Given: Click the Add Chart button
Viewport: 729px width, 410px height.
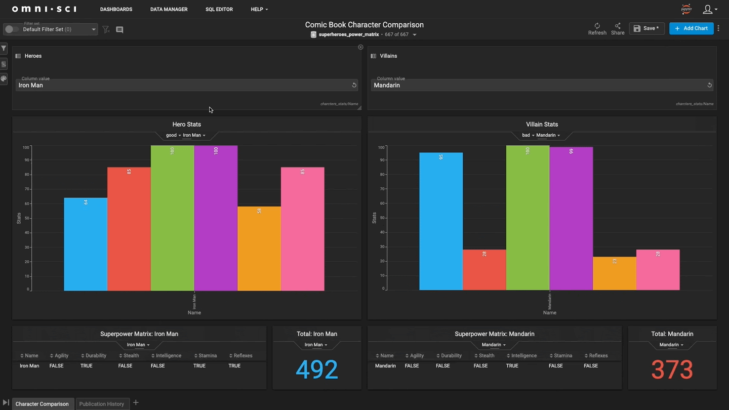Looking at the screenshot, I should 691,28.
